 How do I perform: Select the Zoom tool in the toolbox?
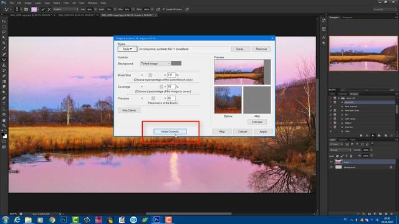point(4,126)
